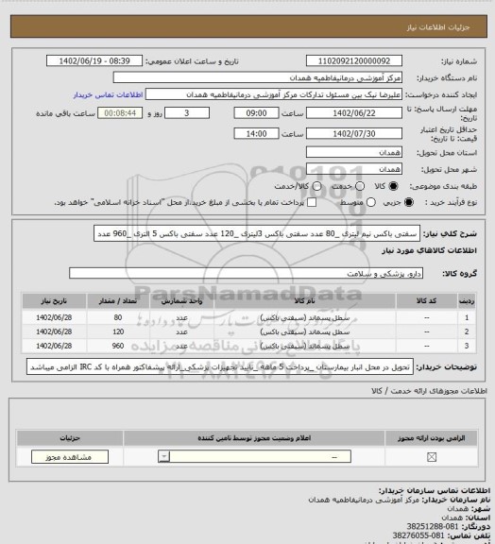The width and height of the screenshot is (495, 544).
Task: Click the اعلام وضعیت مجوز header
Action: 254,438
